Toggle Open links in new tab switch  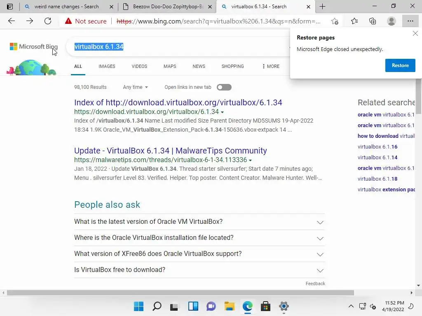point(224,87)
